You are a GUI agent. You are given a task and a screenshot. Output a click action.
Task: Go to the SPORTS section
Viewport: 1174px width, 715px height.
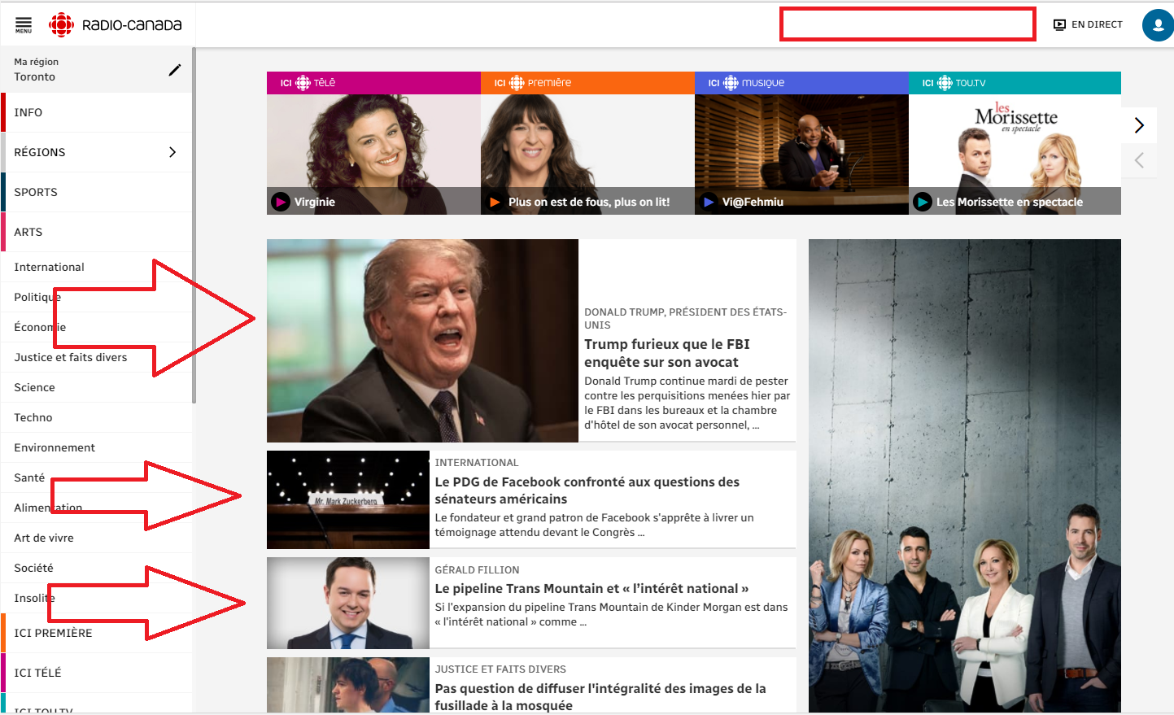98,192
